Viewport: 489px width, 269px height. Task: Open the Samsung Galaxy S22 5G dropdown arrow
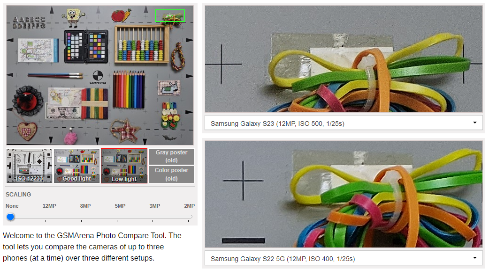tap(474, 258)
